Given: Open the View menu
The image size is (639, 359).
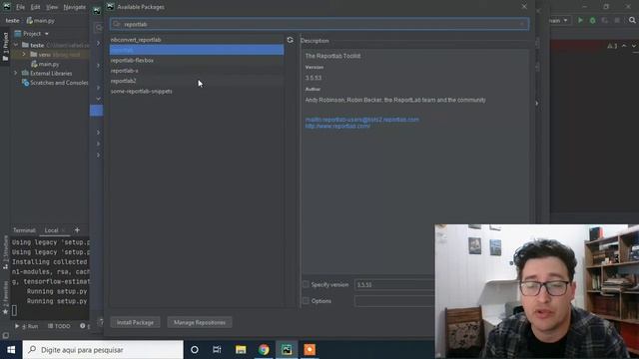Looking at the screenshot, I should [52, 7].
